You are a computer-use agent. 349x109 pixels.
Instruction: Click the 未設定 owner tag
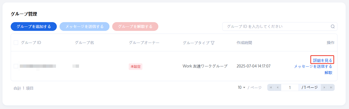point(136,66)
